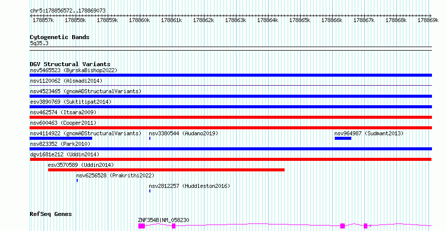The image size is (446, 231).
Task: Select the blue bar under esv3890769
Action: 231,107
